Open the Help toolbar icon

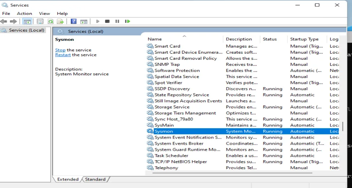[73, 22]
